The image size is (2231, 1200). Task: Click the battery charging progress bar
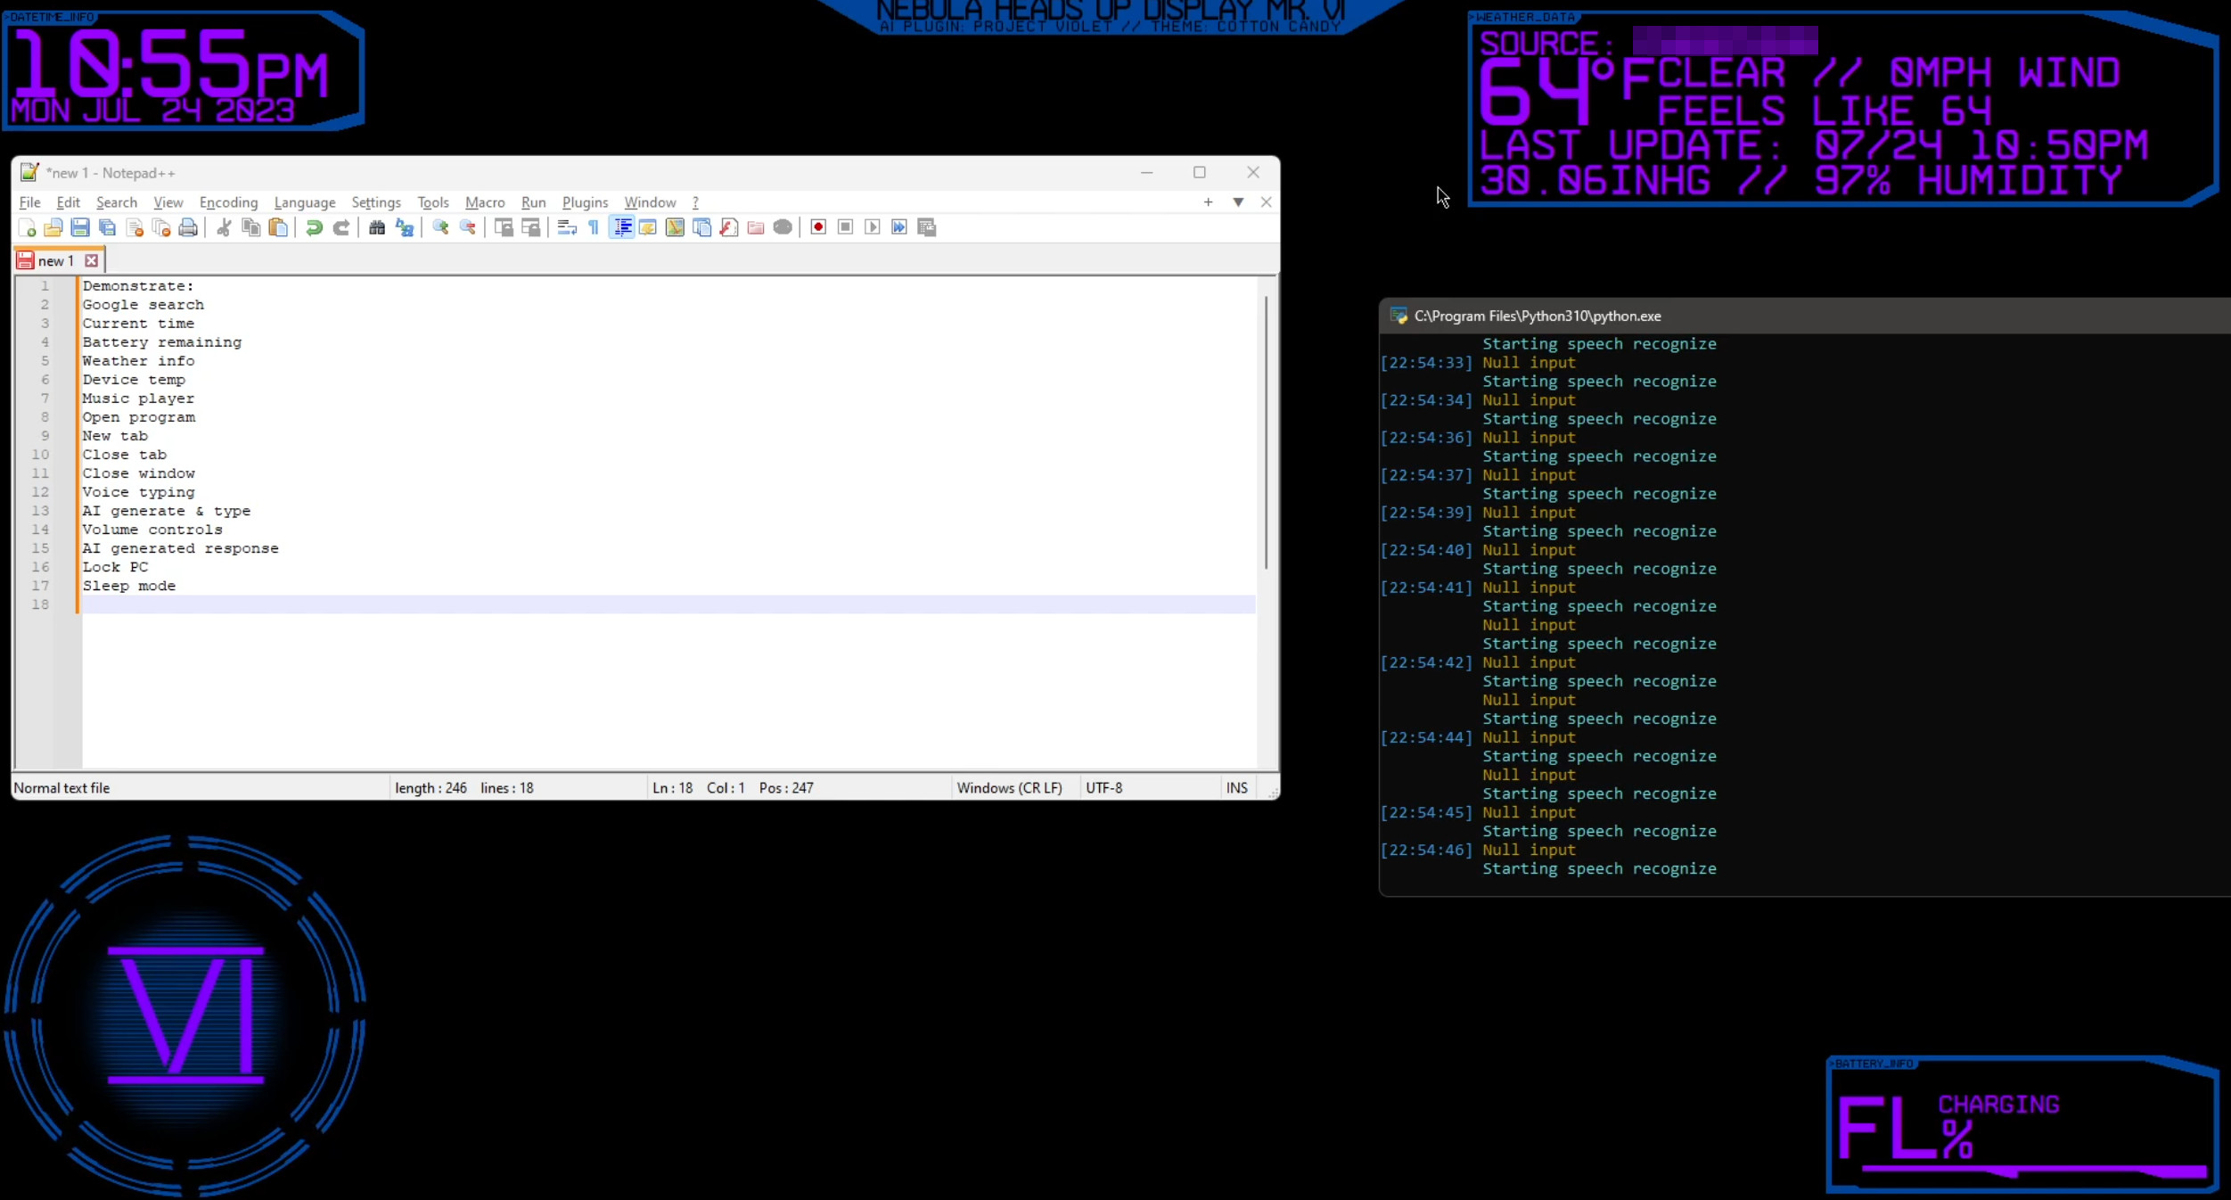point(2034,1171)
